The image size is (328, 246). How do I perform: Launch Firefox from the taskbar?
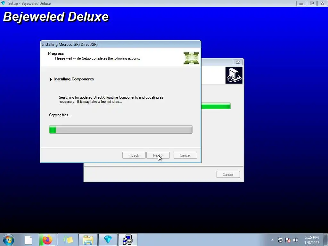(x=47, y=240)
